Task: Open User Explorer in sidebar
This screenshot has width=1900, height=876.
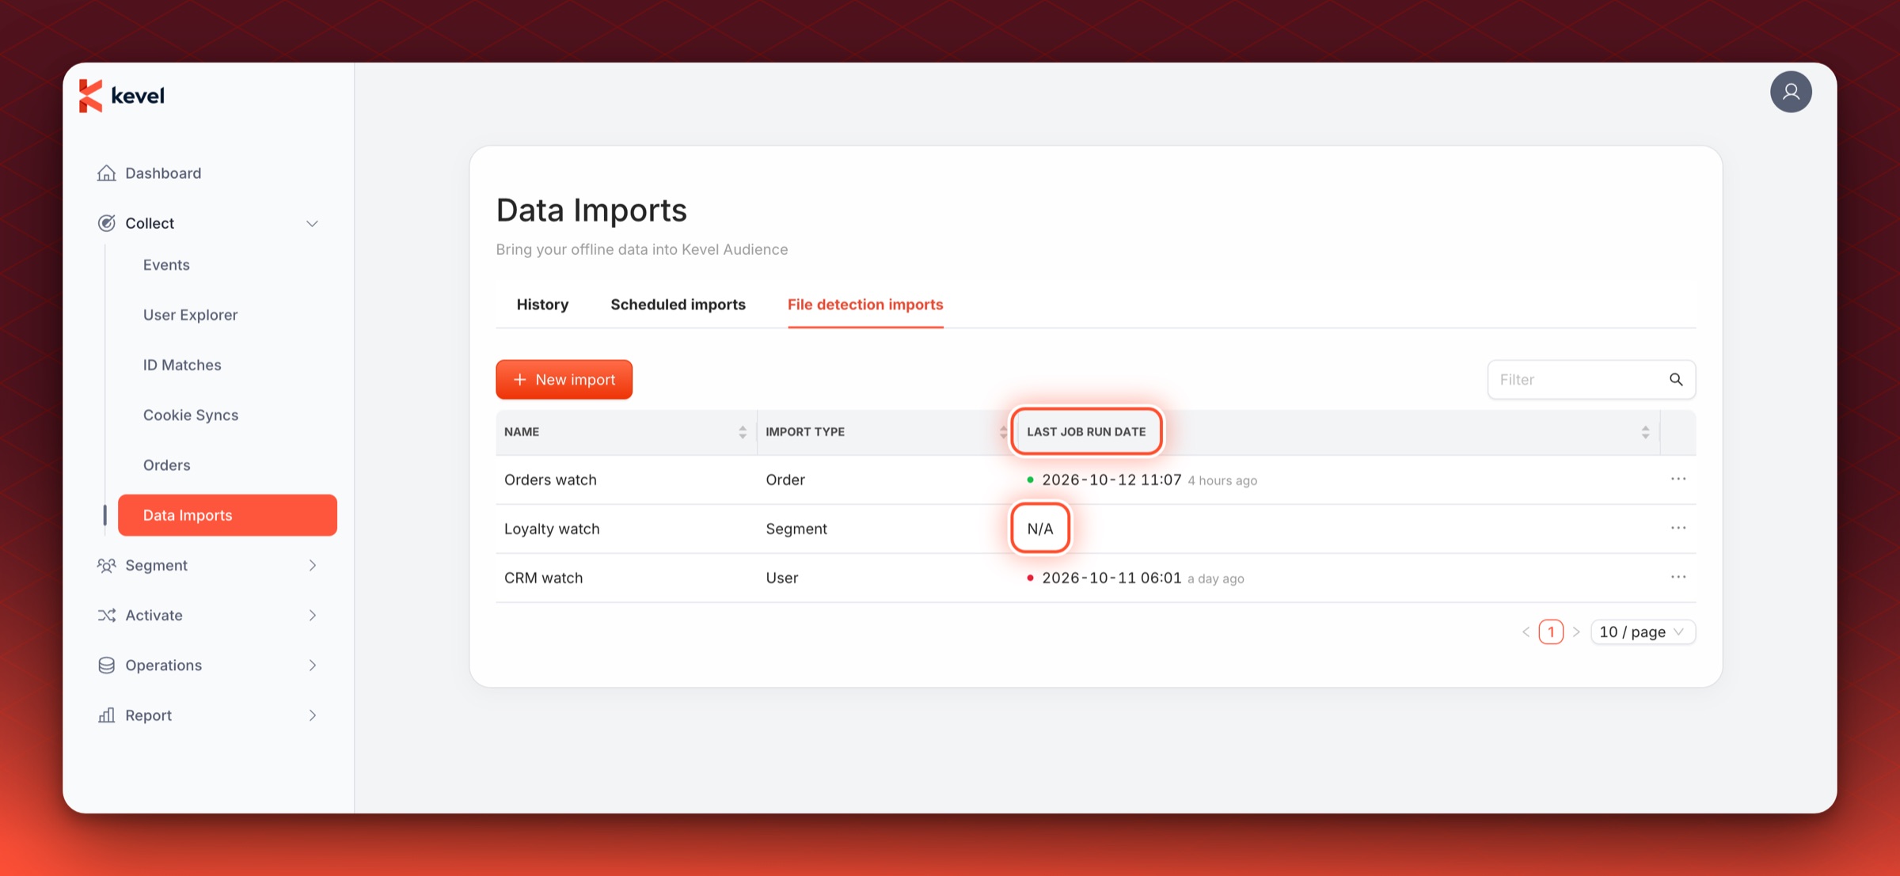Action: pyautogui.click(x=190, y=315)
